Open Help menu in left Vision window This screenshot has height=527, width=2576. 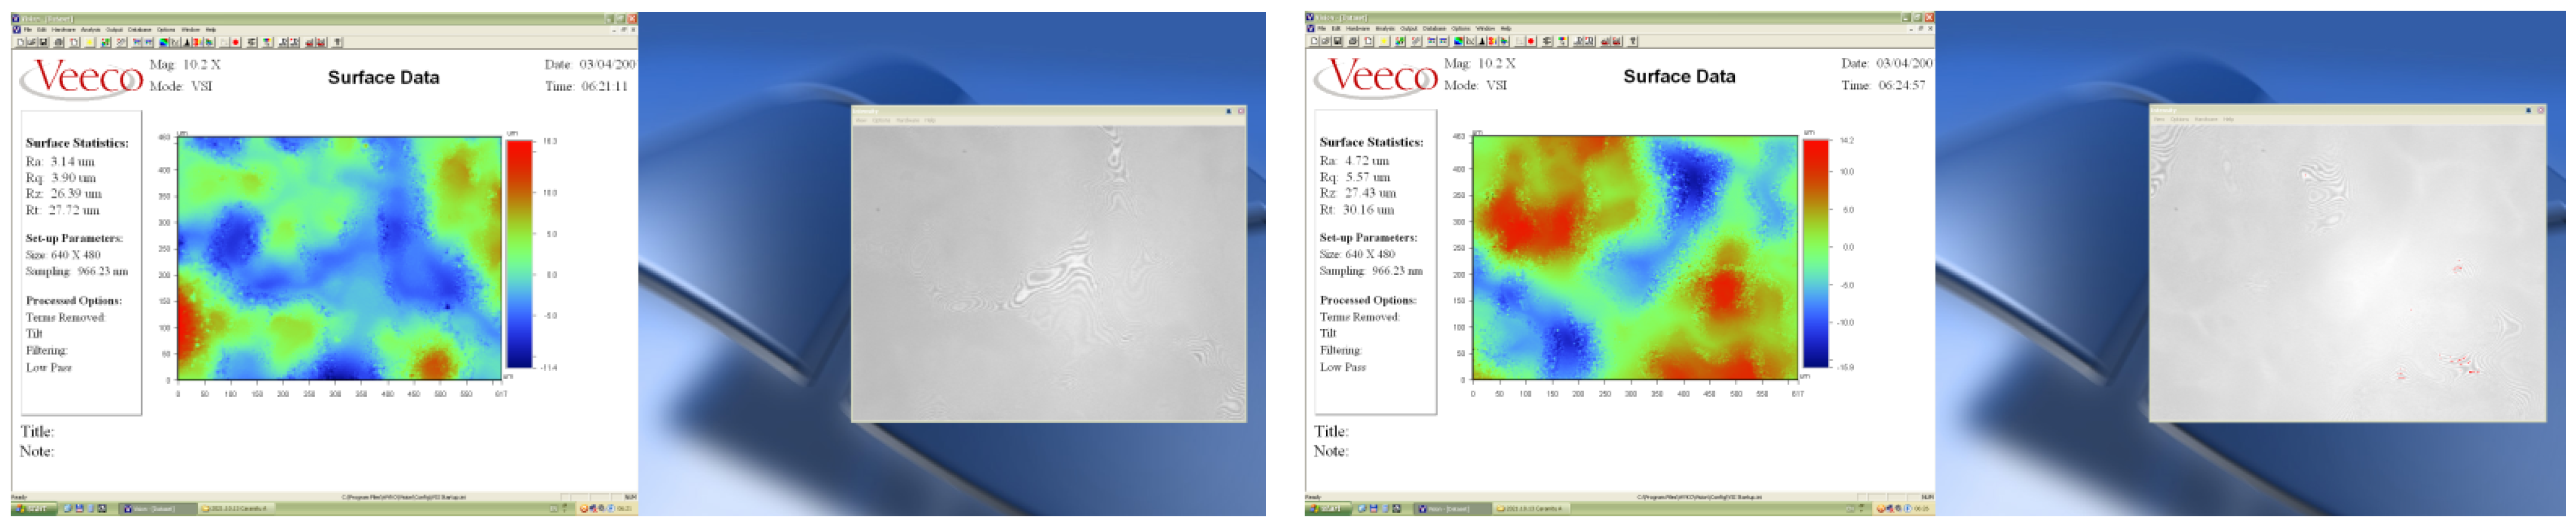click(211, 30)
